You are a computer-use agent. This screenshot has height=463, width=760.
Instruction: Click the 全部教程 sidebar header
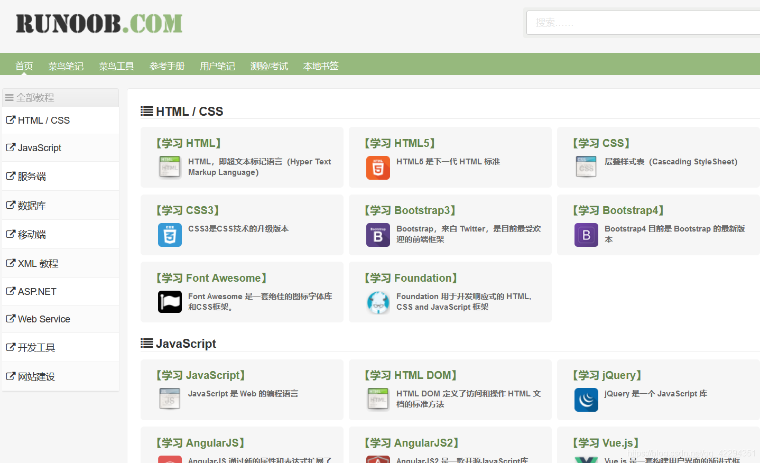[60, 98]
